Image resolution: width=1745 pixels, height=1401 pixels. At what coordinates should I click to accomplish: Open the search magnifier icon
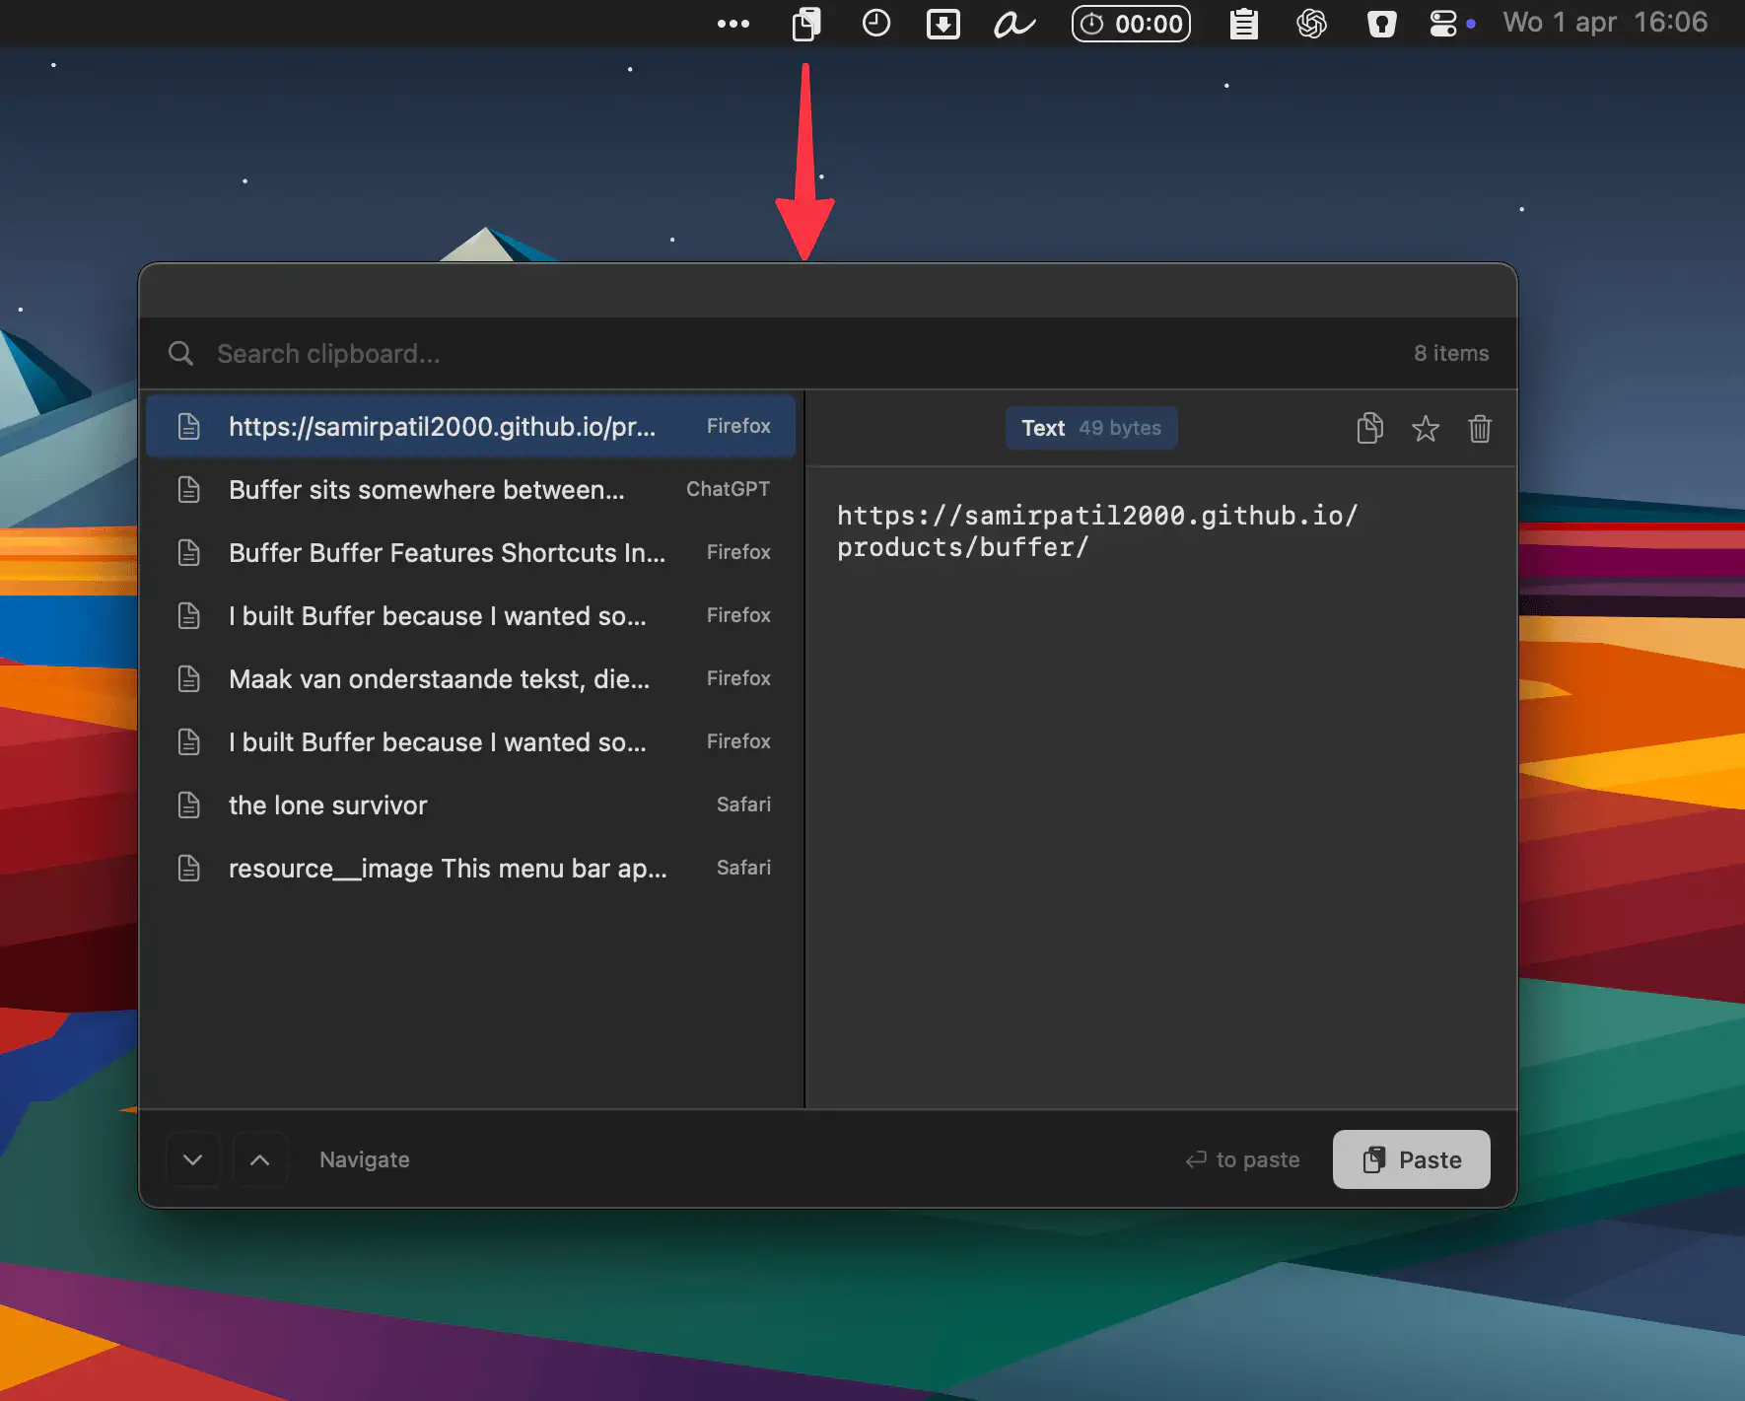(x=180, y=354)
